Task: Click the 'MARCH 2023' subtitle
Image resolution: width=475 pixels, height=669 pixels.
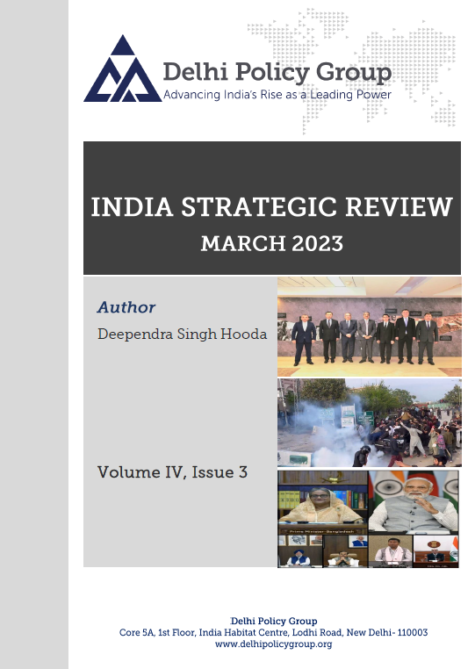Action: click(272, 243)
